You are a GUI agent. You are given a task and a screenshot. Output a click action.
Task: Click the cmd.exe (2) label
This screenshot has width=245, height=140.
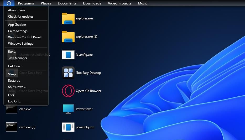click(27, 127)
